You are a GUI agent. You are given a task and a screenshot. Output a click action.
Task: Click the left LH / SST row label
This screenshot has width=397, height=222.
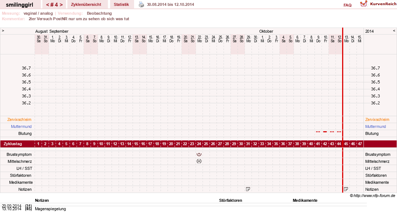point(24,168)
